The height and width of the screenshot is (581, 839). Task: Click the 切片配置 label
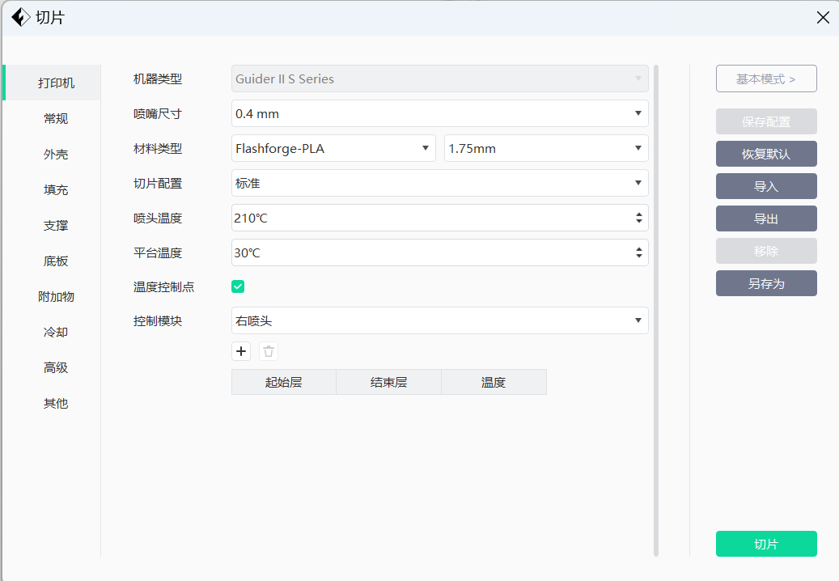(158, 184)
